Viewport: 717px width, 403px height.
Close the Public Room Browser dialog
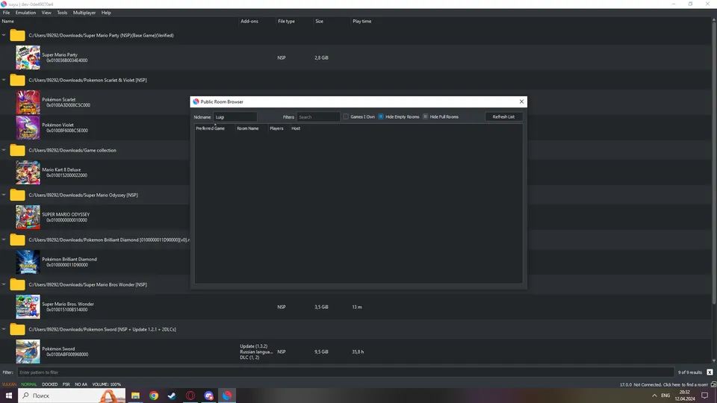521,101
